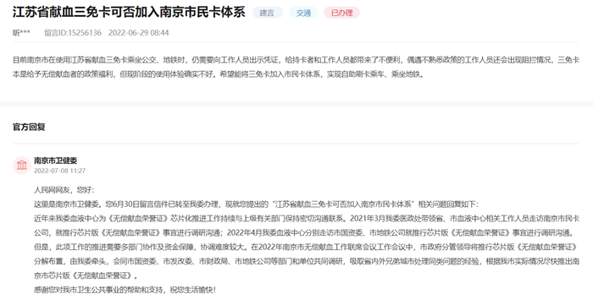
Task: Click the reply line starting 但是，此项工作的推进
Action: [x=307, y=248]
